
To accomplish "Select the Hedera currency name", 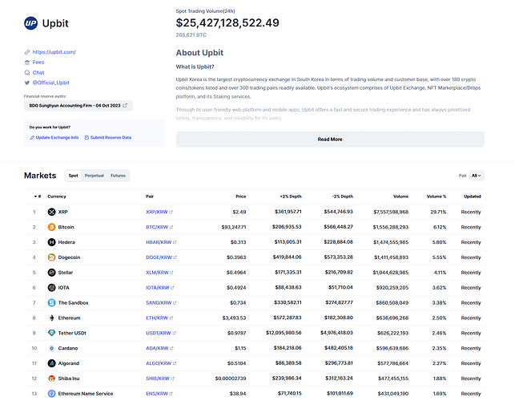I will (x=66, y=242).
